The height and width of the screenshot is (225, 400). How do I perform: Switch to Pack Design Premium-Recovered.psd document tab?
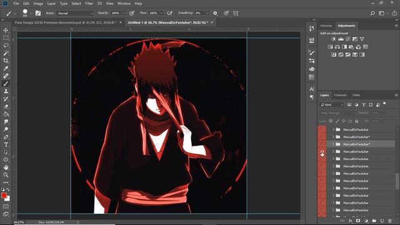click(66, 22)
